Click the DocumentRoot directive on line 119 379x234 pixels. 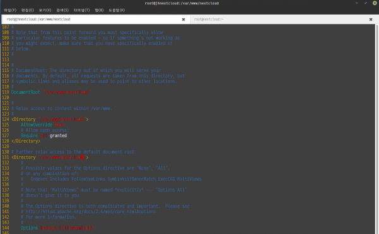[x=26, y=92]
